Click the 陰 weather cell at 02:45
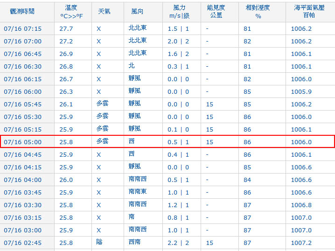This screenshot has height=251, width=335. (x=99, y=243)
